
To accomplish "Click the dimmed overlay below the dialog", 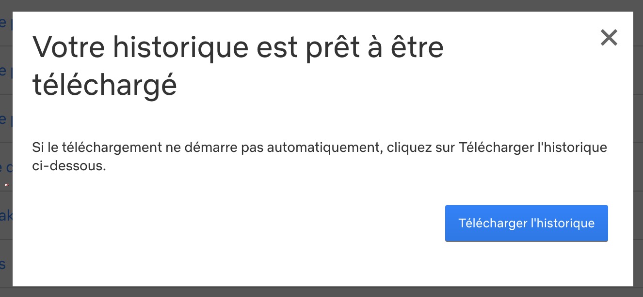I will pos(320,292).
